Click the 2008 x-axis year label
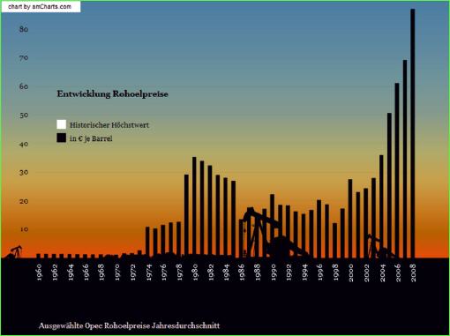Screen dimensions: 450x336 (x=414, y=273)
